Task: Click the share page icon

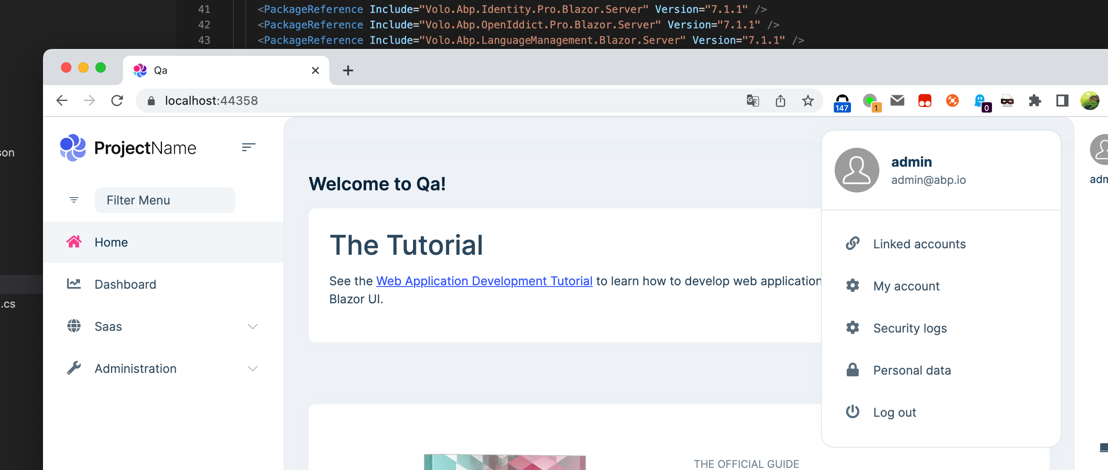Action: click(780, 101)
